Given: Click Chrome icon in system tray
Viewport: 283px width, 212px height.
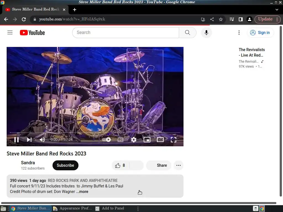Looking at the screenshot, I should click(262, 209).
